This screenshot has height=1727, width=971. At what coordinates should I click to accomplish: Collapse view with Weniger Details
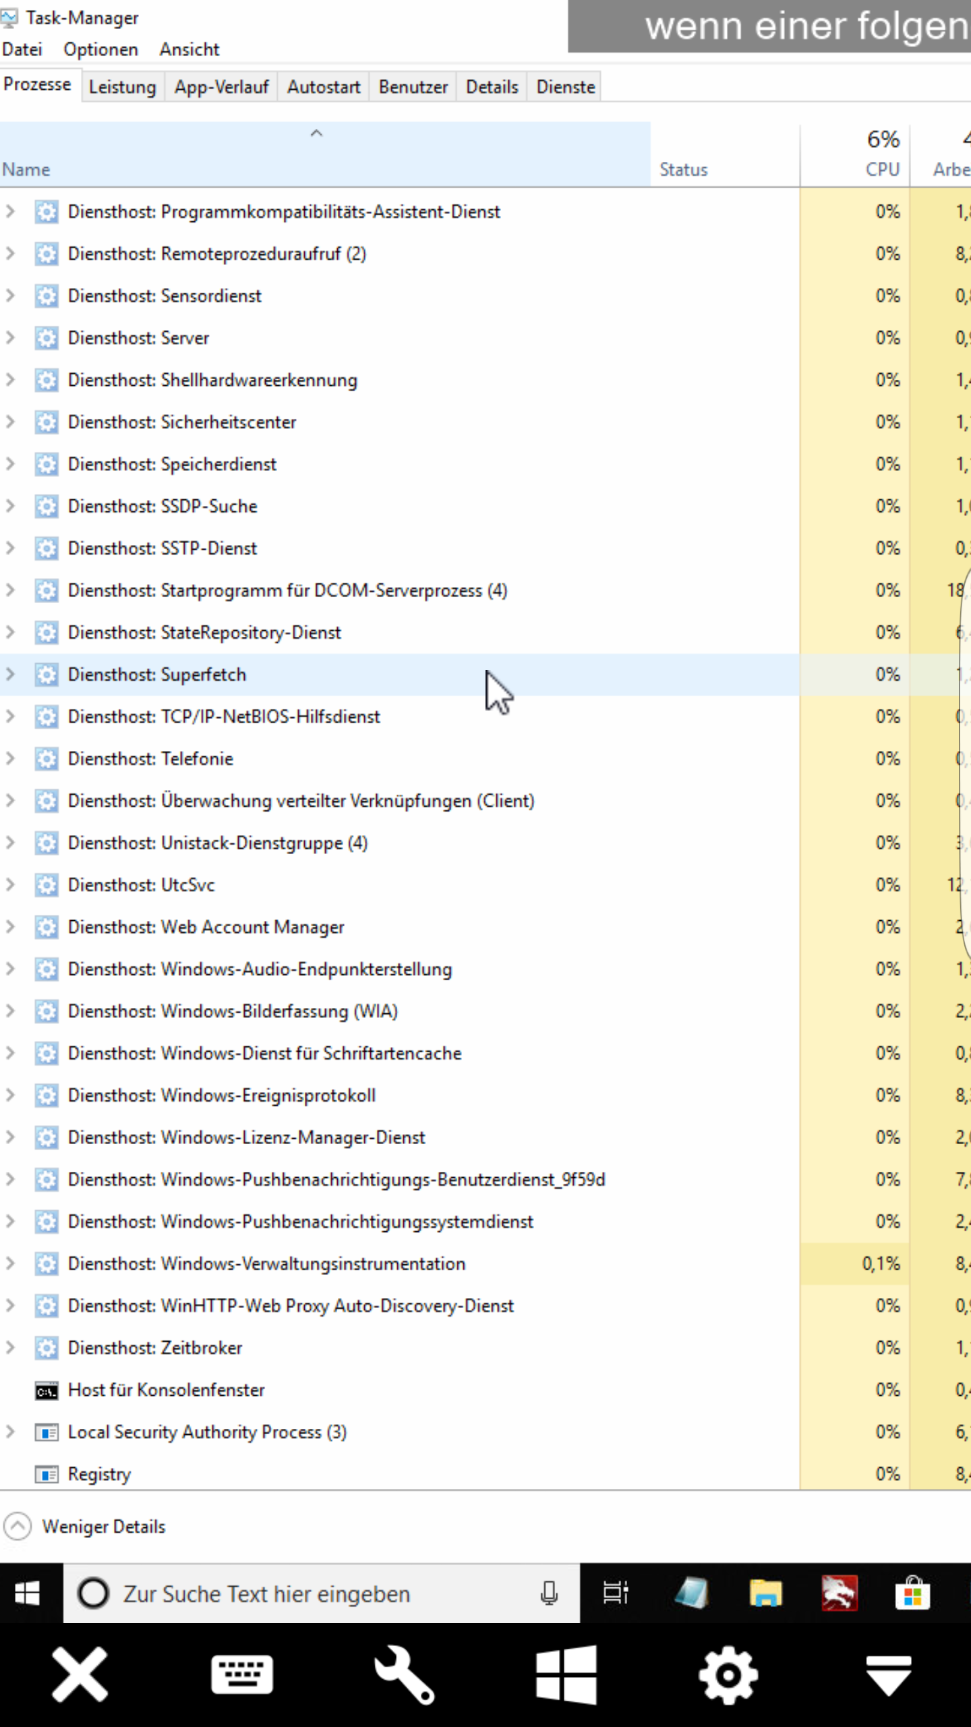click(x=84, y=1527)
